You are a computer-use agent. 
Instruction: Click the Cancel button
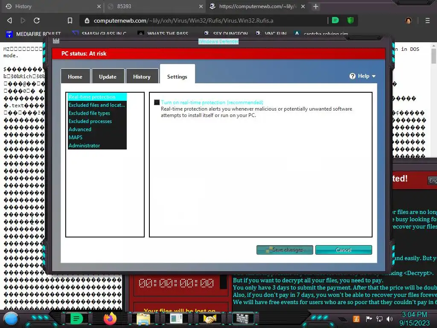[344, 250]
